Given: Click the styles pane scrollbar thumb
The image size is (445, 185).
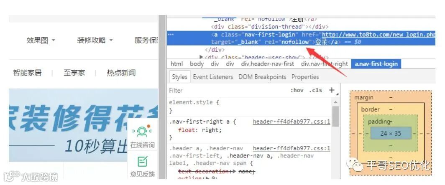Looking at the screenshot, I should click(335, 117).
